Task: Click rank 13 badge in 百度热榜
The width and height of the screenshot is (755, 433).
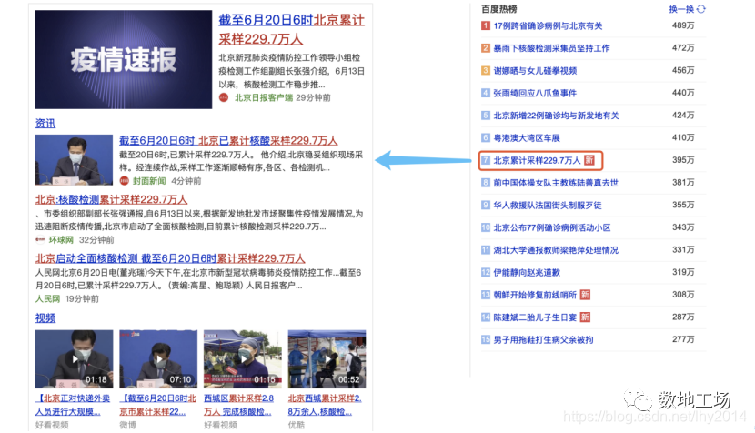Action: coord(486,295)
